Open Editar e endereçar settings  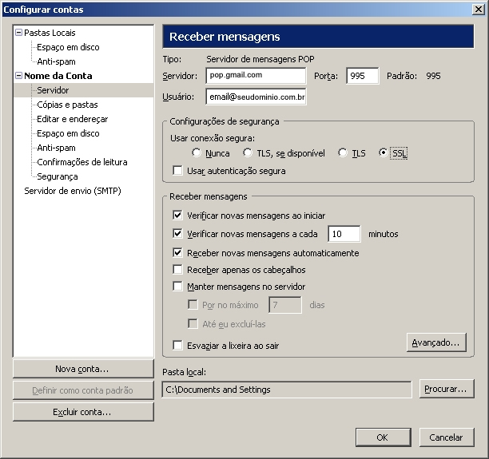[72, 119]
